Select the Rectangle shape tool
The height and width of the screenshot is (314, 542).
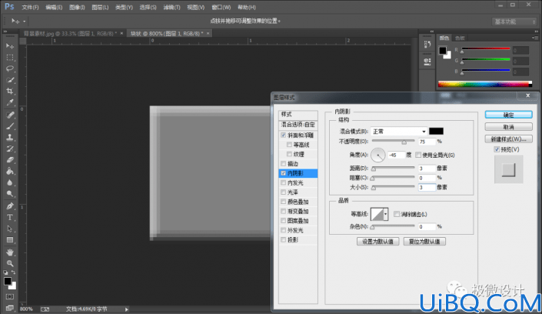coord(10,240)
